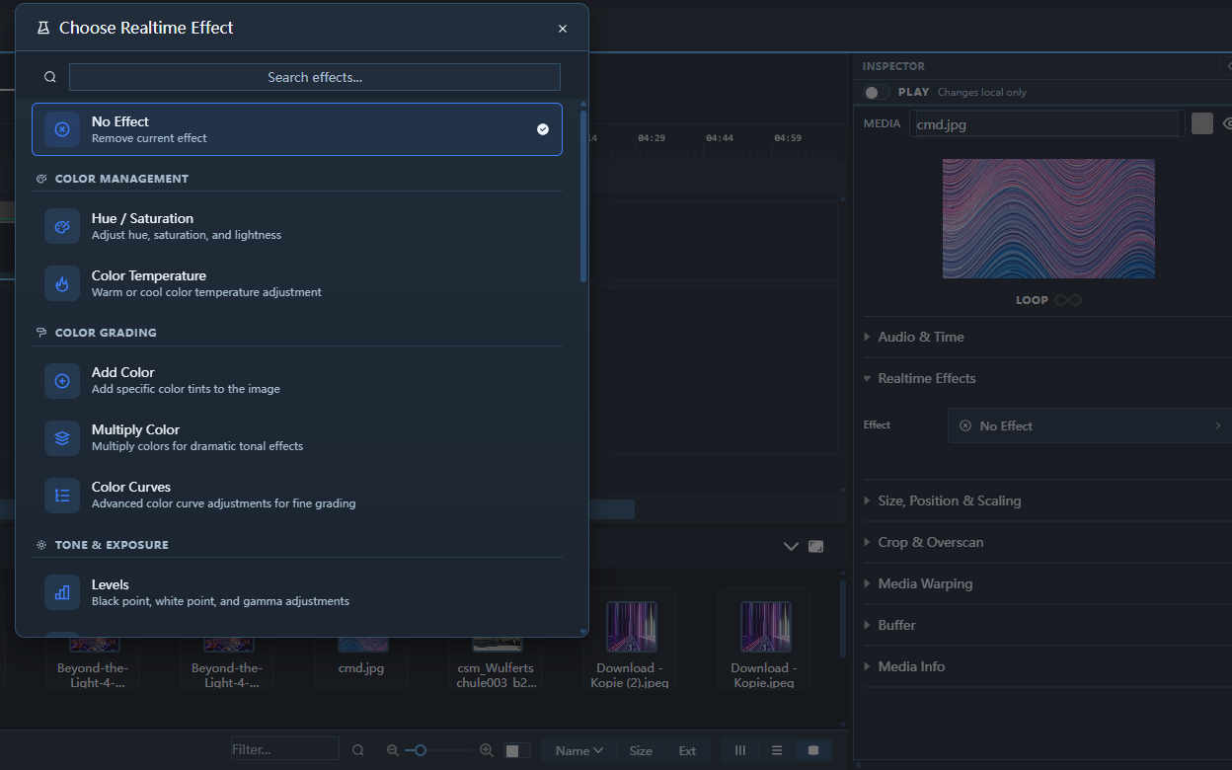Click the chevron down above media thumbnails
1232x770 pixels.
(791, 546)
